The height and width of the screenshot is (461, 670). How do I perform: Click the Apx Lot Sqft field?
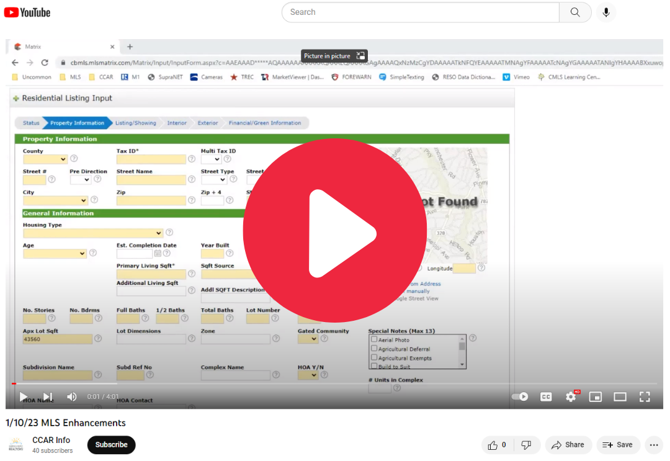57,339
